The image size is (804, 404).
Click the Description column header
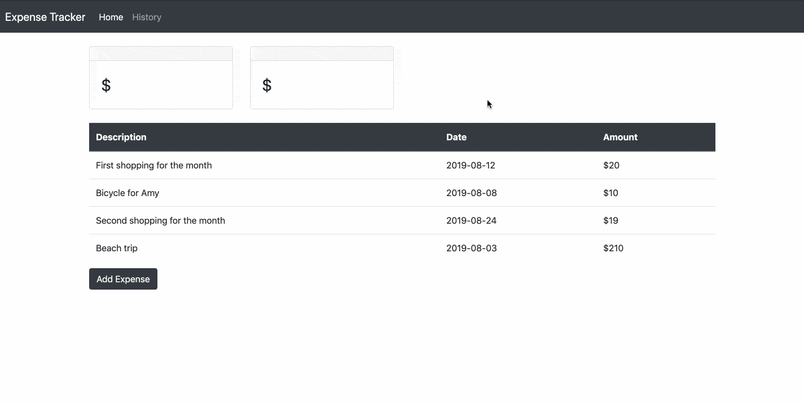click(x=121, y=137)
